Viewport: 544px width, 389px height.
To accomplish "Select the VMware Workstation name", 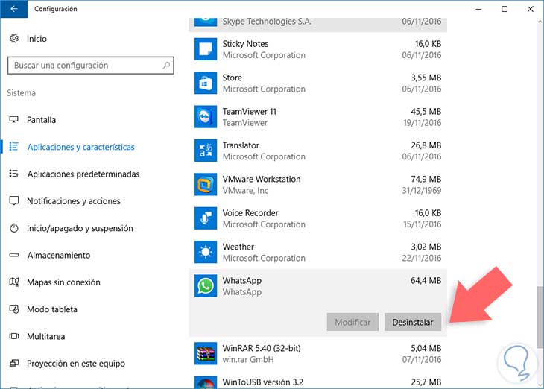I will 262,179.
